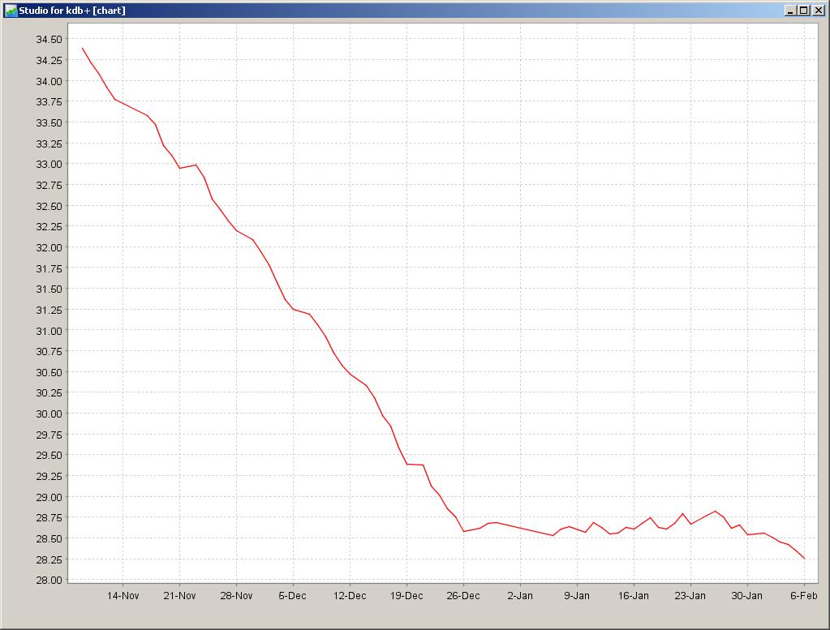Click the 29.25 y-axis label
The width and height of the screenshot is (830, 630).
pyautogui.click(x=49, y=476)
